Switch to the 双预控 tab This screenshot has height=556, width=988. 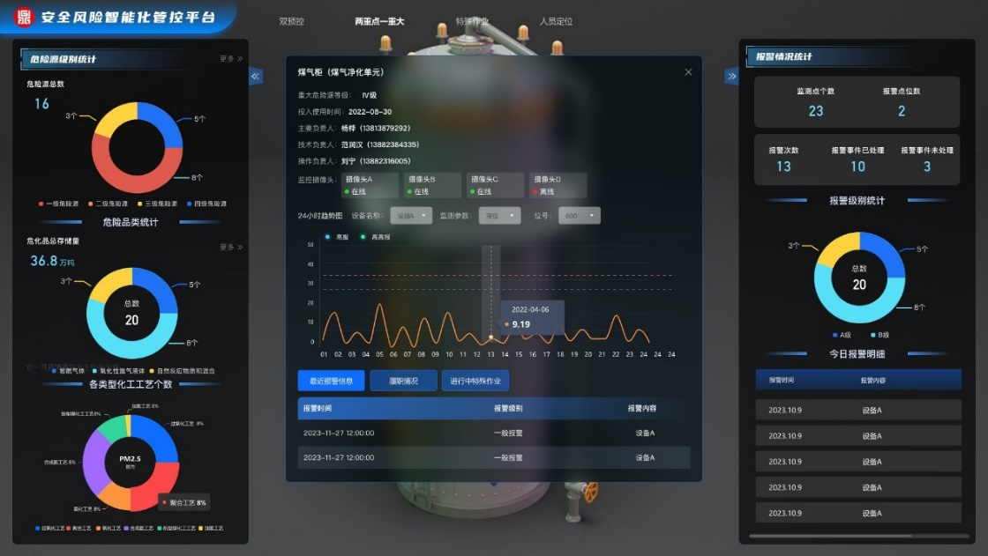pos(291,21)
